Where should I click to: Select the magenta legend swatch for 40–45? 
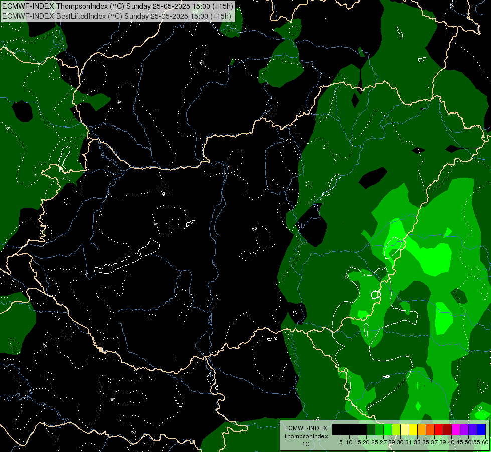point(456,429)
